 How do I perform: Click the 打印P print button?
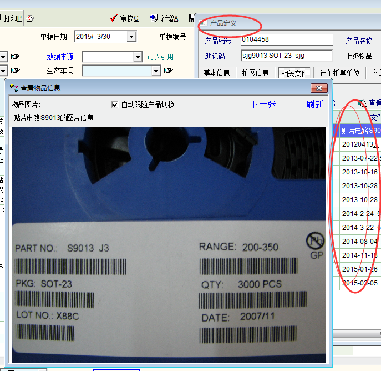coord(11,18)
